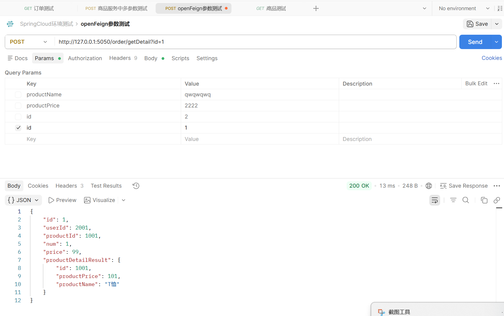Click the value cell qwqwqwq
The width and height of the screenshot is (504, 316).
pyautogui.click(x=260, y=95)
